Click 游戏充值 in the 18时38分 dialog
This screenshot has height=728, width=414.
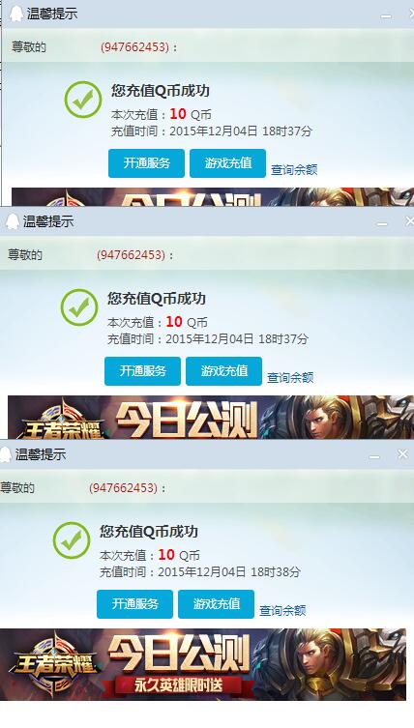(x=216, y=604)
